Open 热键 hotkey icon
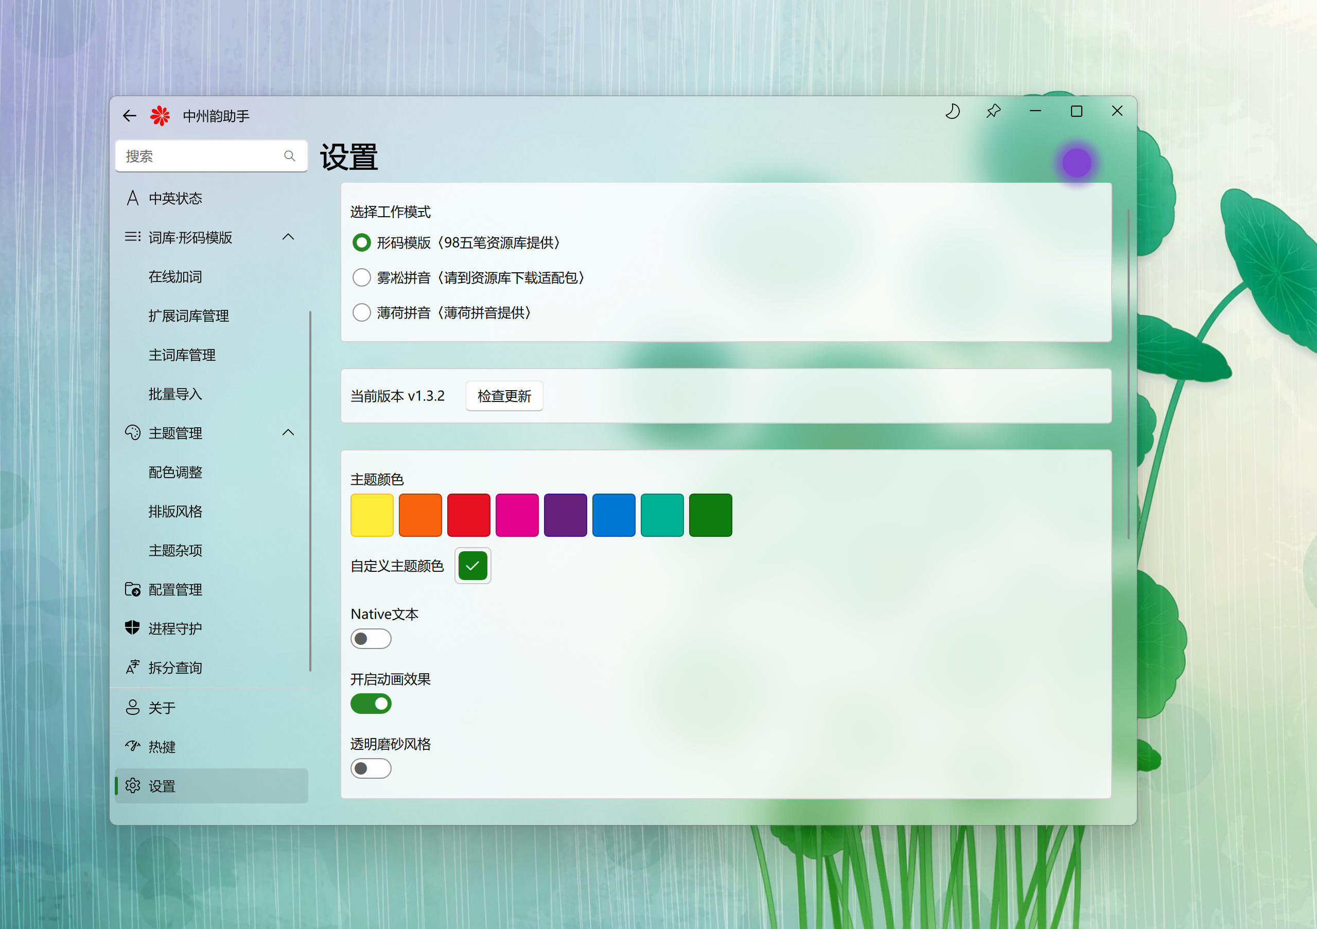This screenshot has height=929, width=1317. 132,746
